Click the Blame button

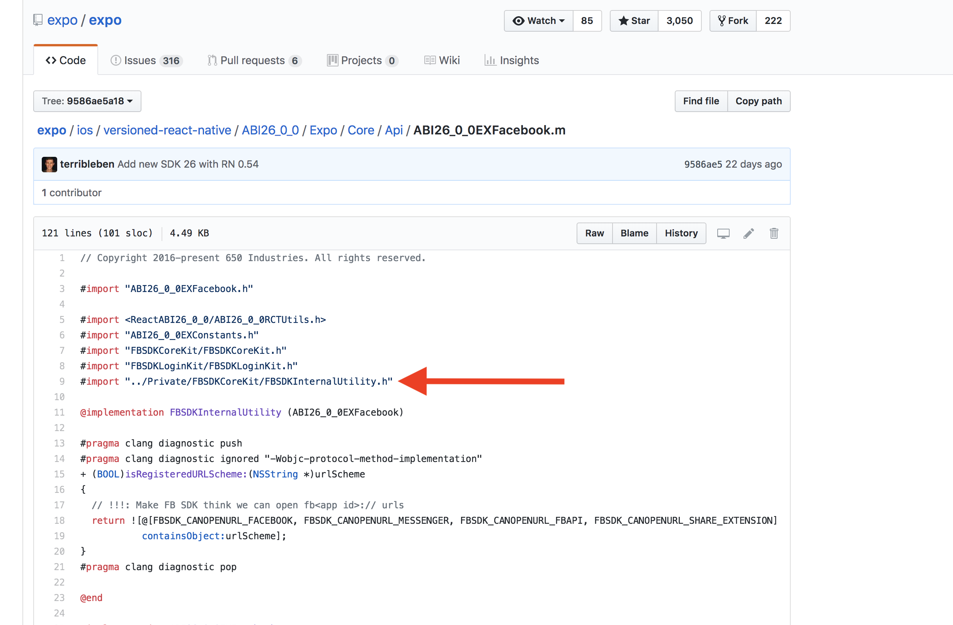click(x=634, y=233)
